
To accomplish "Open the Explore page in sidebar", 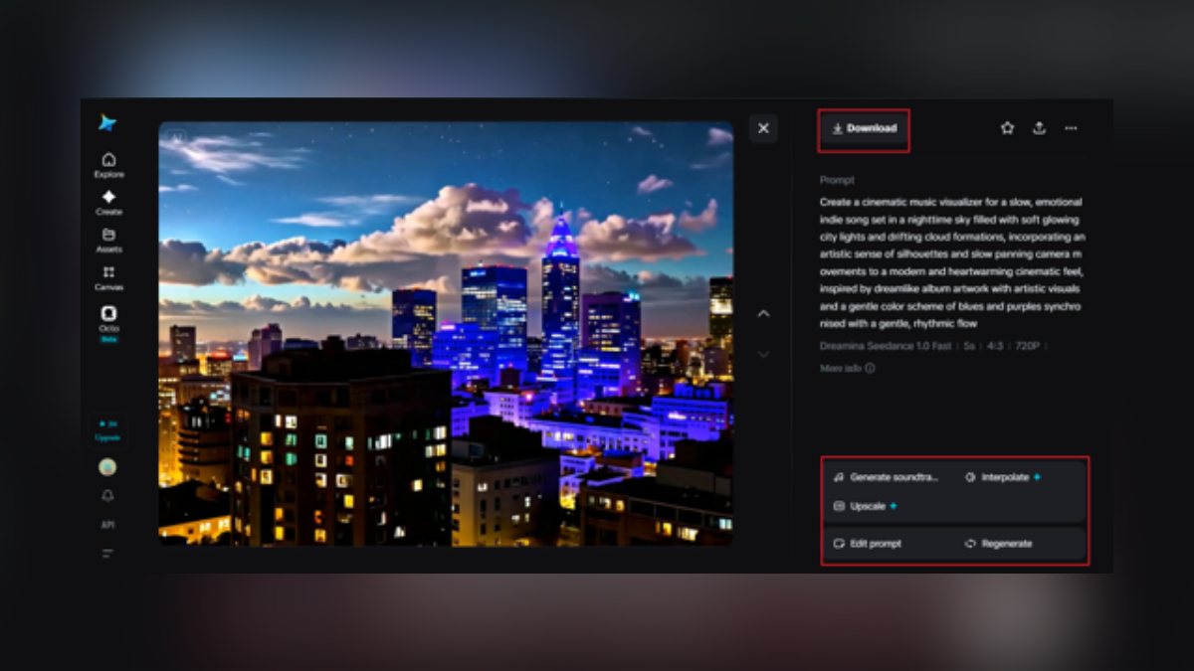I will point(108,165).
